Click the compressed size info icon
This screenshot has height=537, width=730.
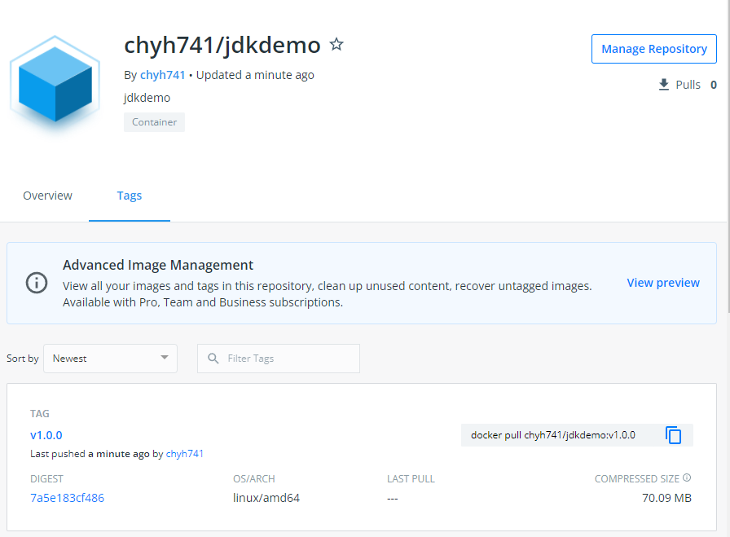687,478
